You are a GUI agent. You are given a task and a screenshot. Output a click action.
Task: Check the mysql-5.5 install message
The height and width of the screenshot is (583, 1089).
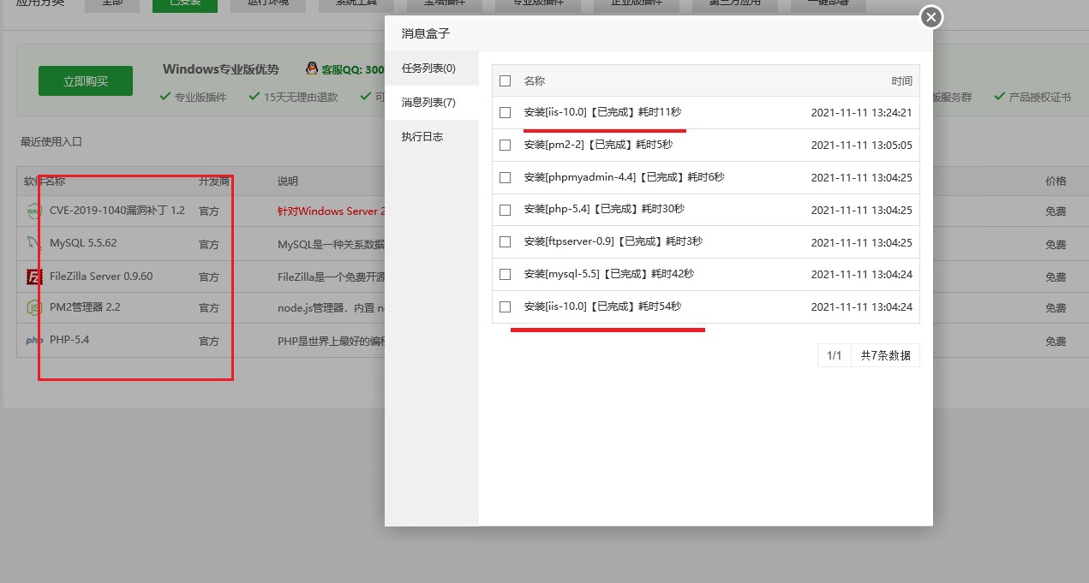coord(505,274)
